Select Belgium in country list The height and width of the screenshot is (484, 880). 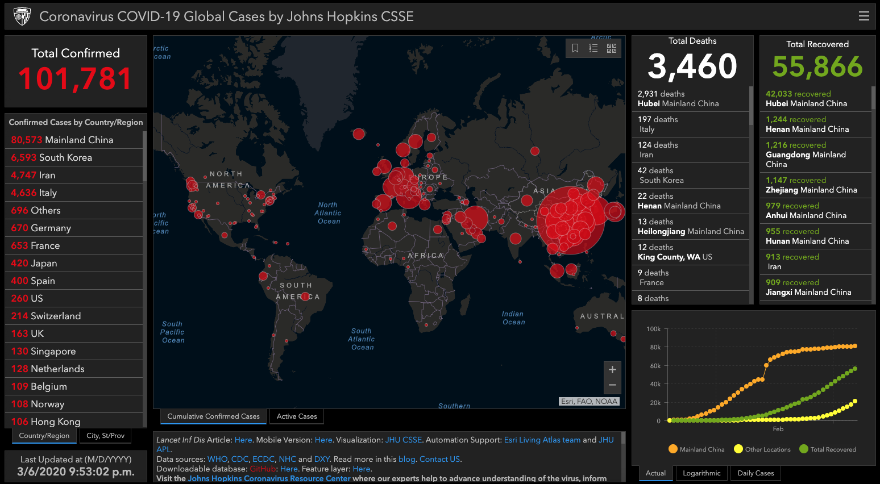74,386
